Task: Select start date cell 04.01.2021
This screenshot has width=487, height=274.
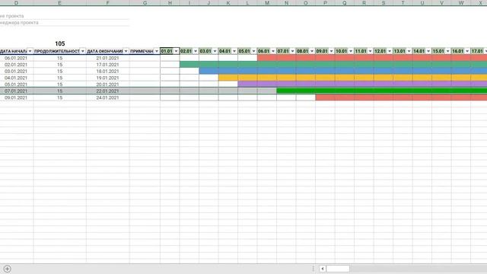Action: tap(17, 78)
